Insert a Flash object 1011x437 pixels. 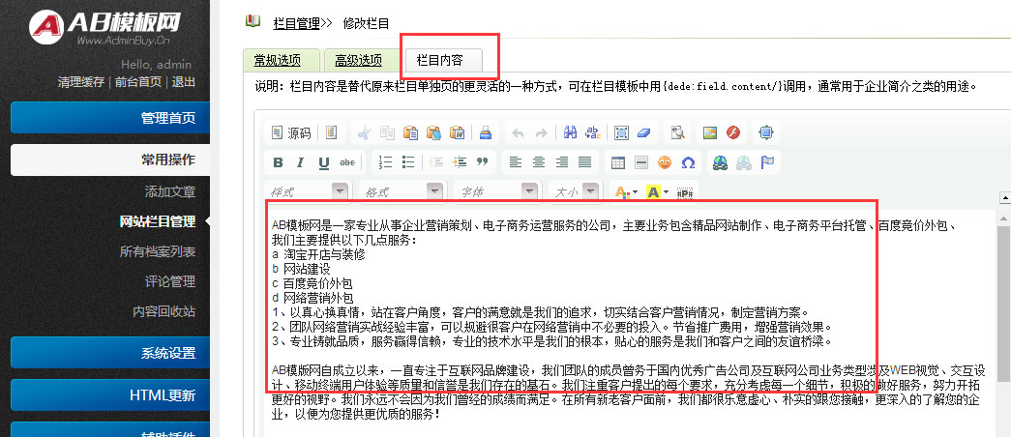pyautogui.click(x=733, y=132)
